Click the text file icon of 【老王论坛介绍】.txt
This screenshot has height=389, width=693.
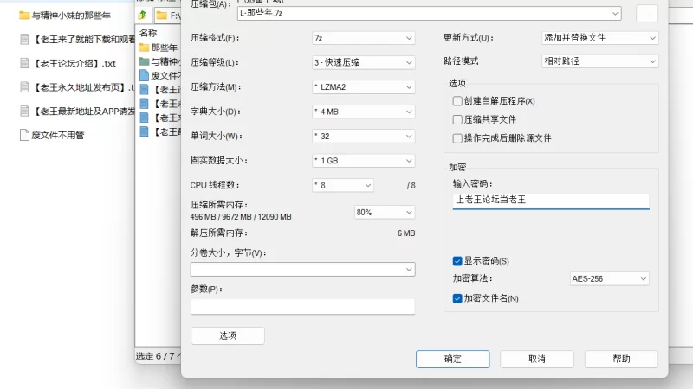25,63
